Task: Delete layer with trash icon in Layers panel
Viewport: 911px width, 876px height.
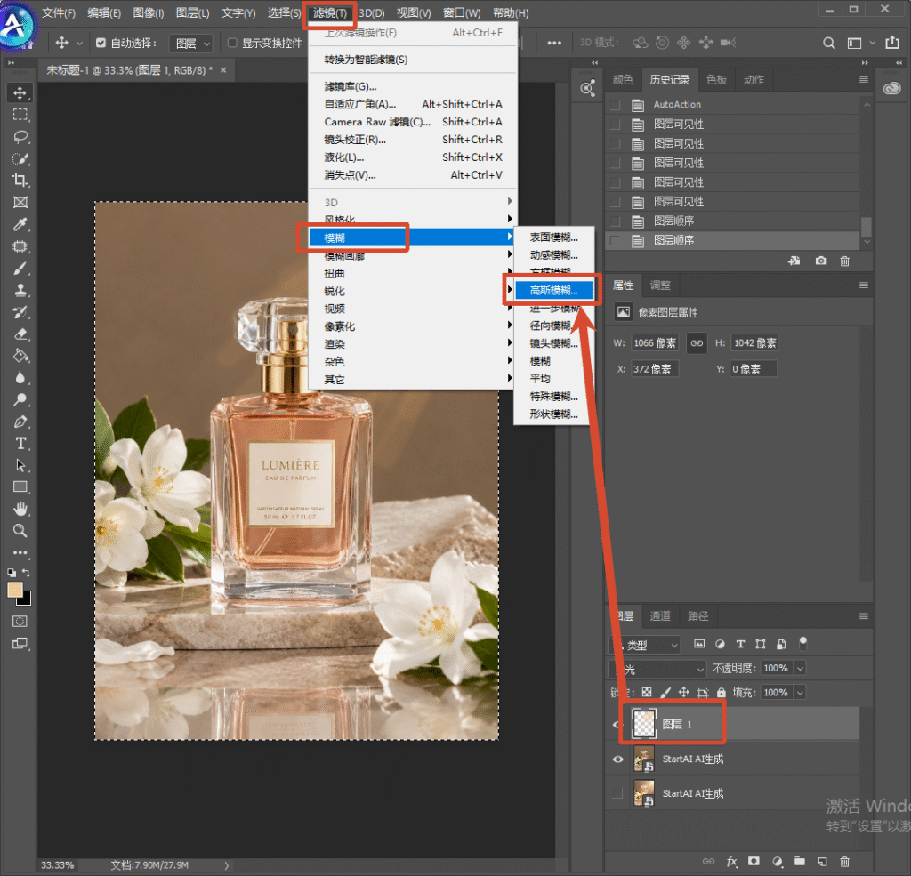Action: coord(845,862)
